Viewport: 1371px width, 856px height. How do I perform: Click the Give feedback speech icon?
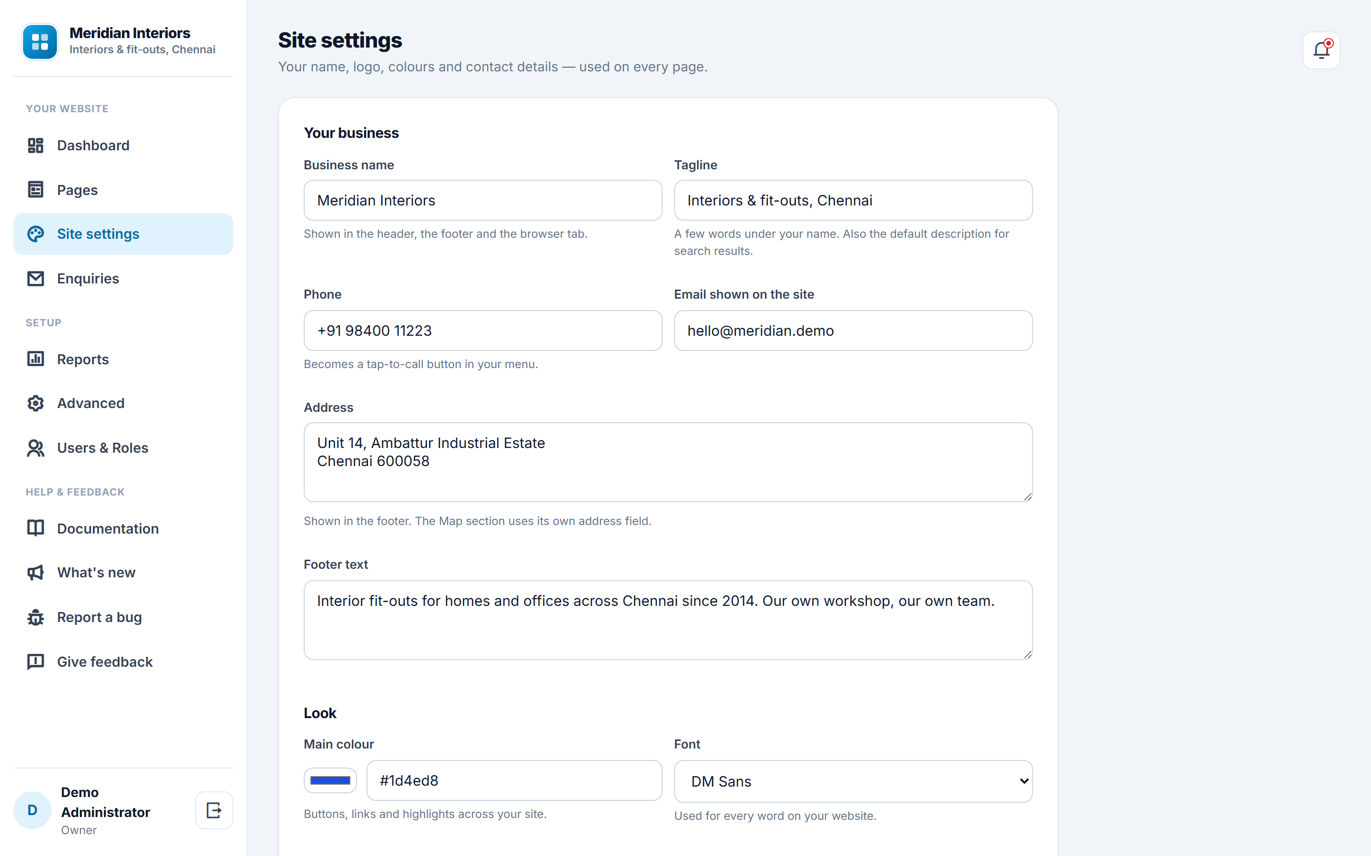tap(36, 661)
